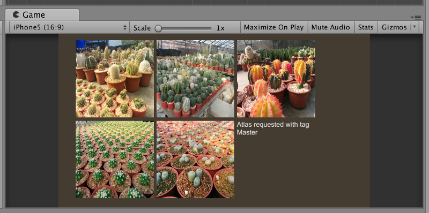Viewport: 429px width, 213px height.
Task: Select the Game tab
Action: pos(42,15)
